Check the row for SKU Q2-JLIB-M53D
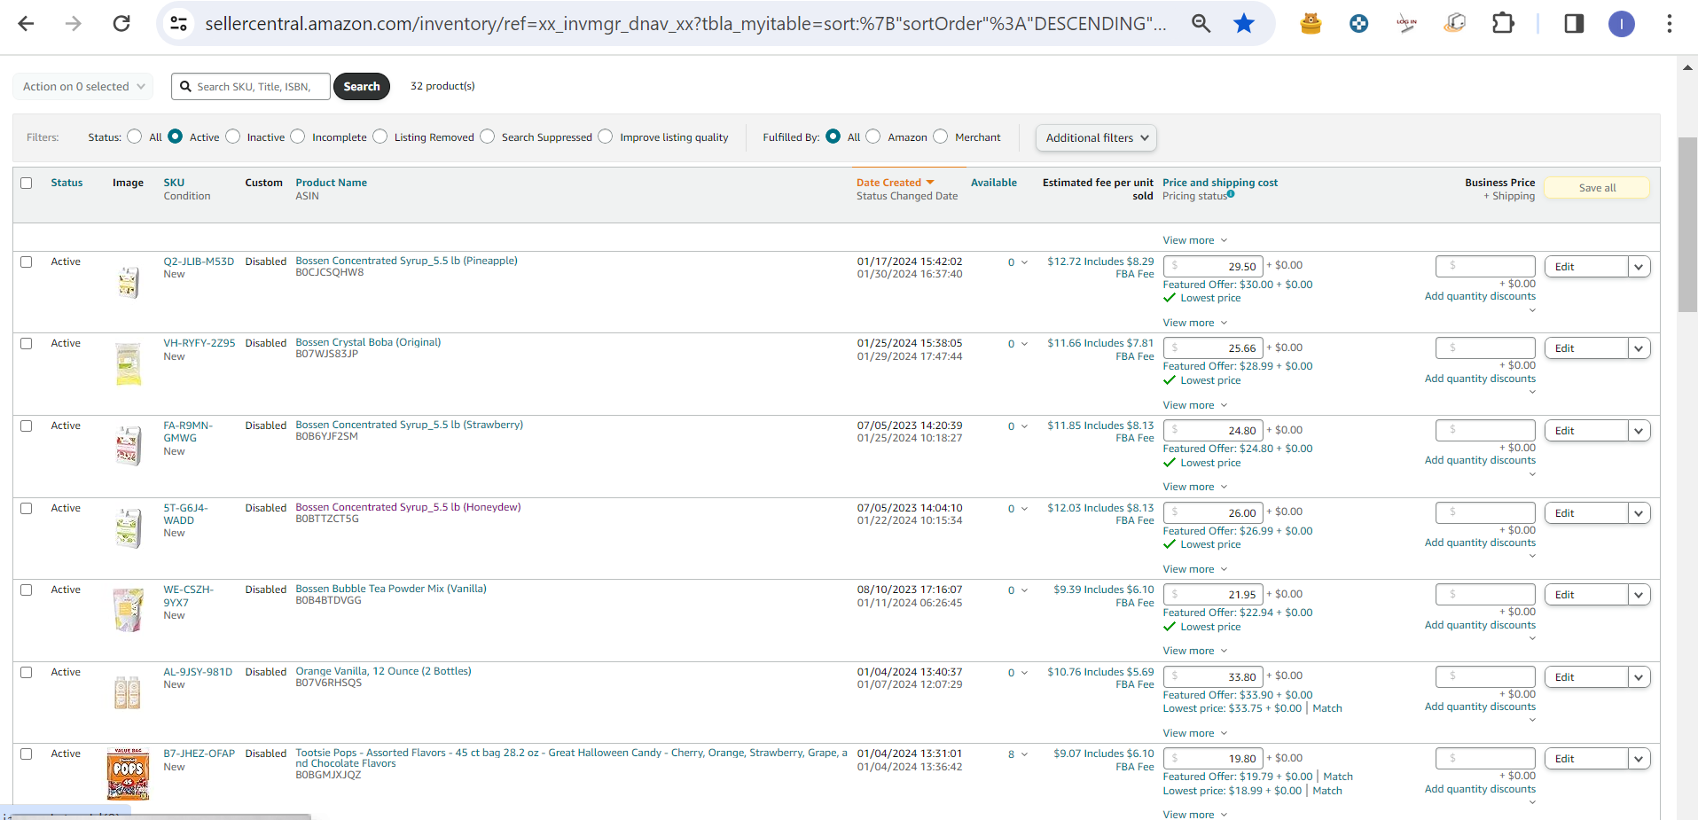Screen dimensions: 1698x820 click(x=27, y=262)
